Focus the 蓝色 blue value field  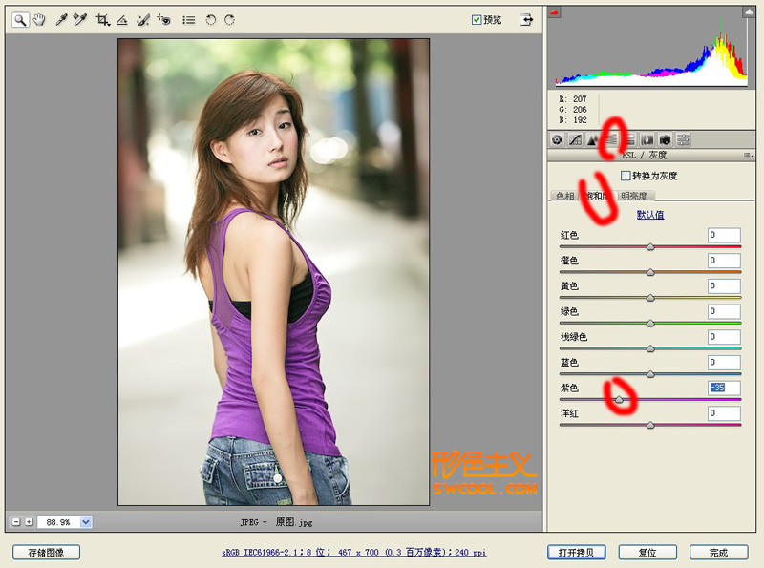click(724, 362)
